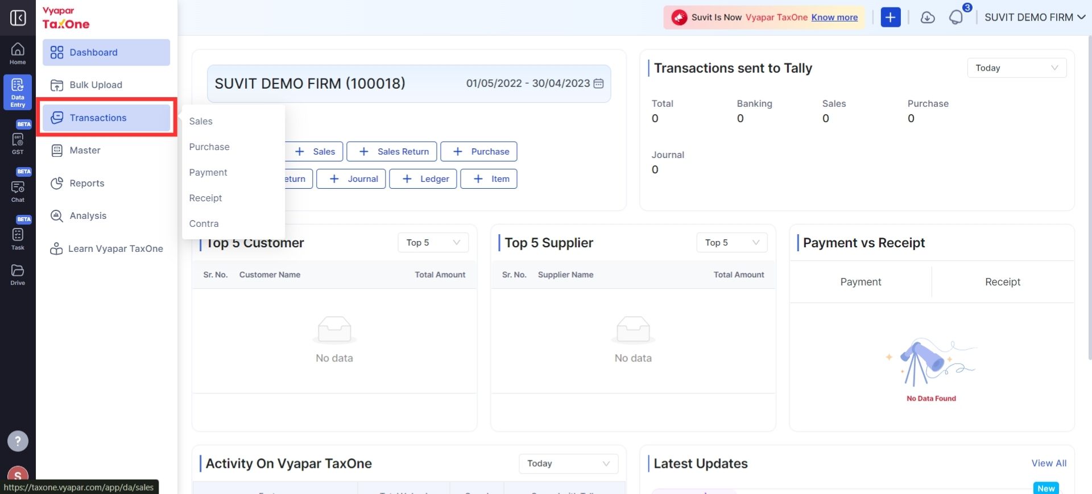Open Top 5 Supplier count dropdown
Viewport: 1092px width, 494px height.
[732, 243]
